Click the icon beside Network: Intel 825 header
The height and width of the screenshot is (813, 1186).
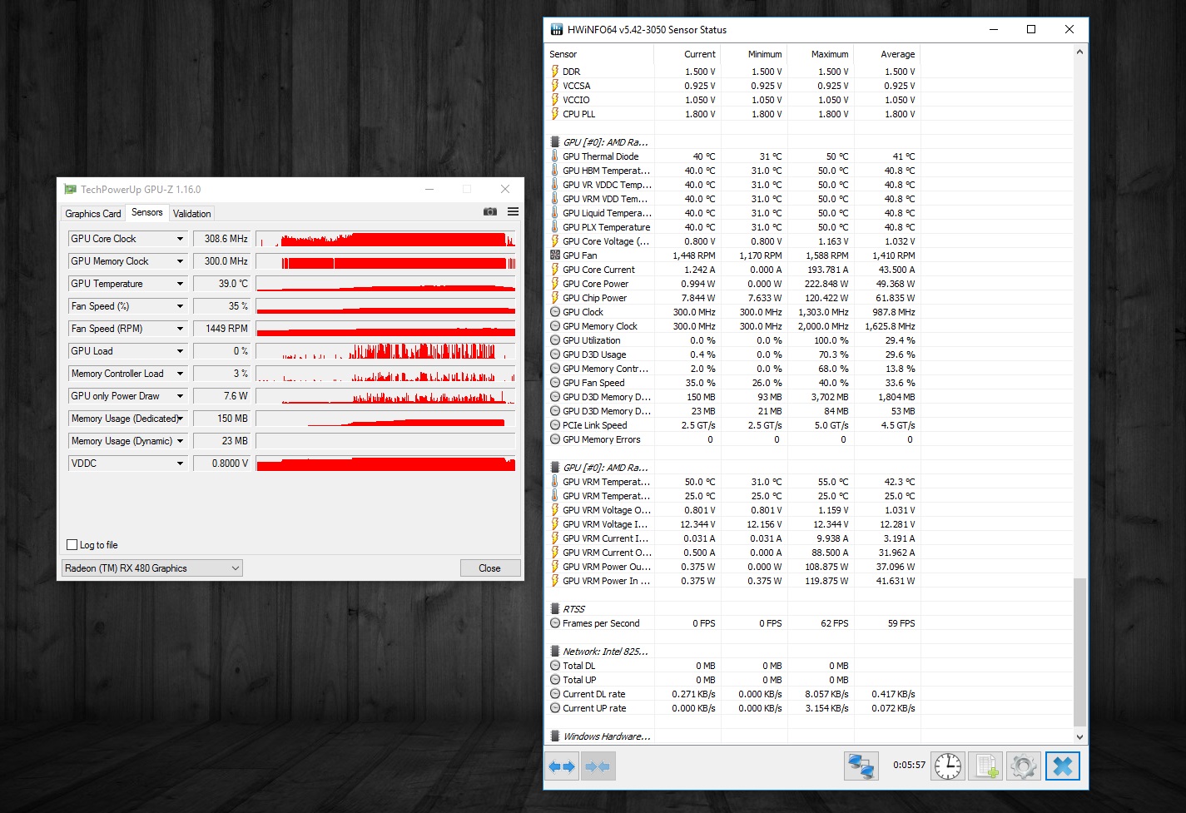[555, 652]
